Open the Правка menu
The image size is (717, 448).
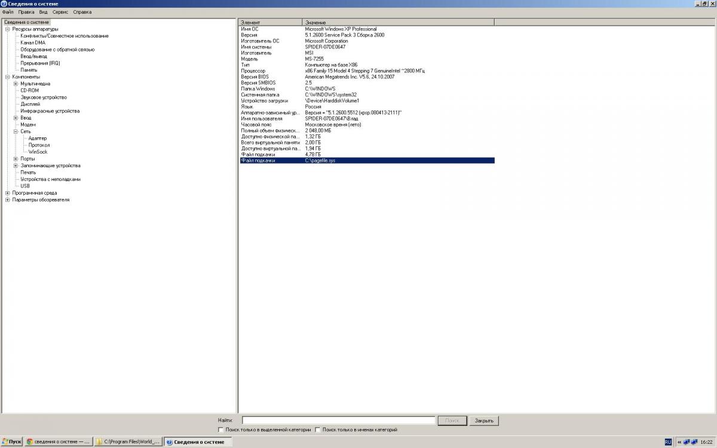[26, 12]
